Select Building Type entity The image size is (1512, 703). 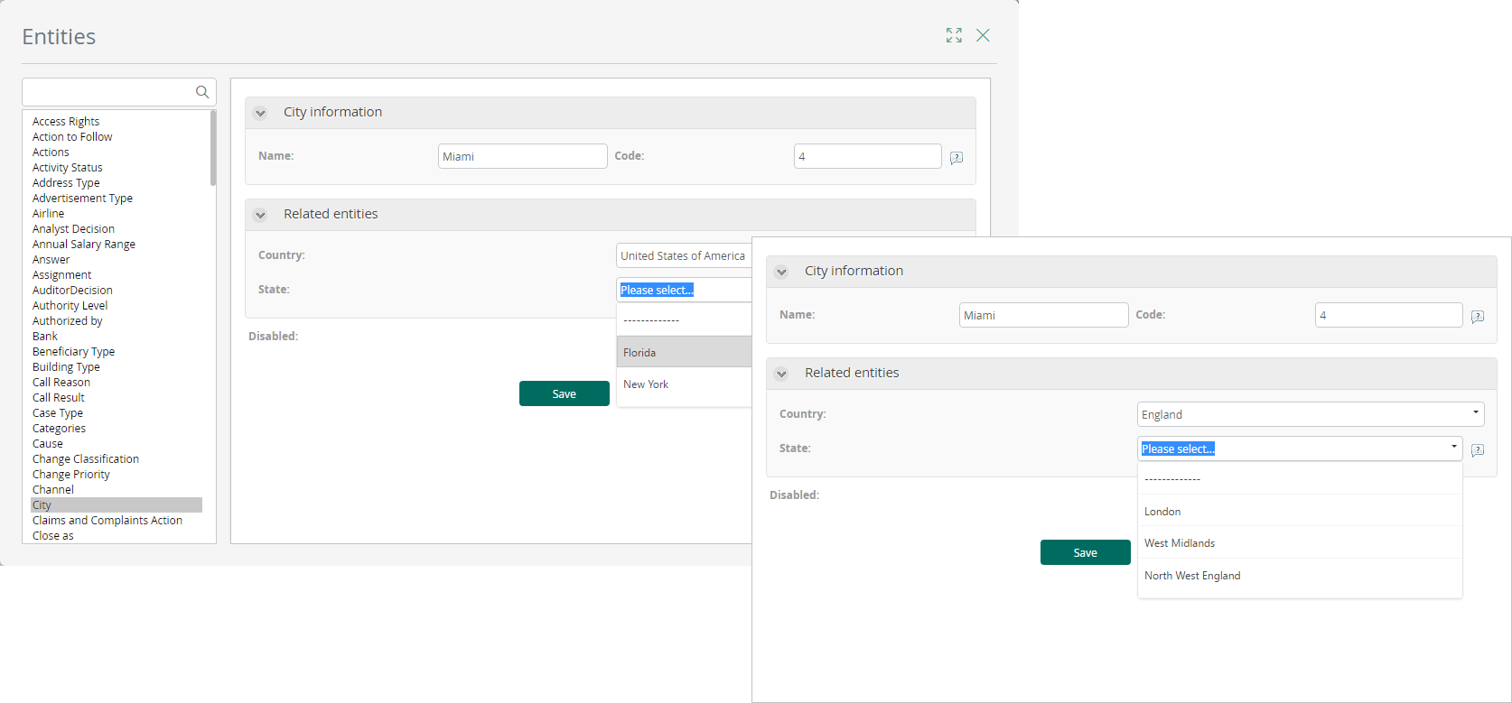(66, 366)
